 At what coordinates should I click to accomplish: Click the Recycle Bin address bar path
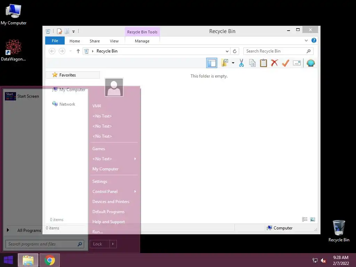[107, 51]
